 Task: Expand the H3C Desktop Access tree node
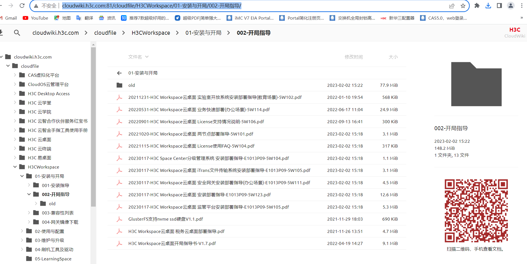[x=15, y=93]
